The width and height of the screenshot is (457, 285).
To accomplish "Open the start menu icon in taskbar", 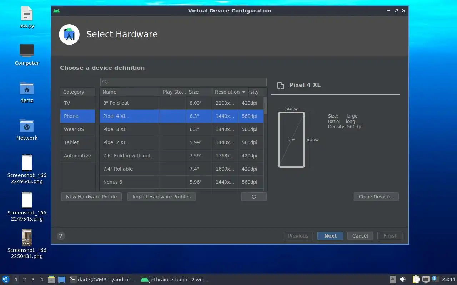I will coord(6,279).
